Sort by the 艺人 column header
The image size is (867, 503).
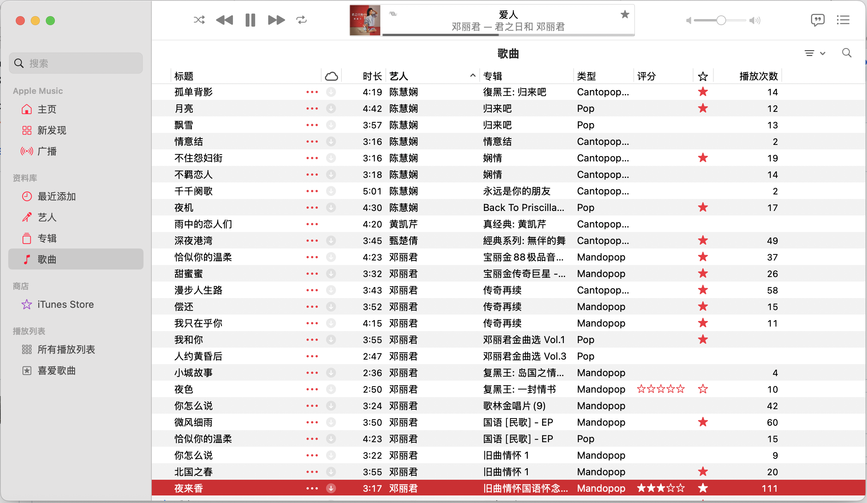coord(432,76)
